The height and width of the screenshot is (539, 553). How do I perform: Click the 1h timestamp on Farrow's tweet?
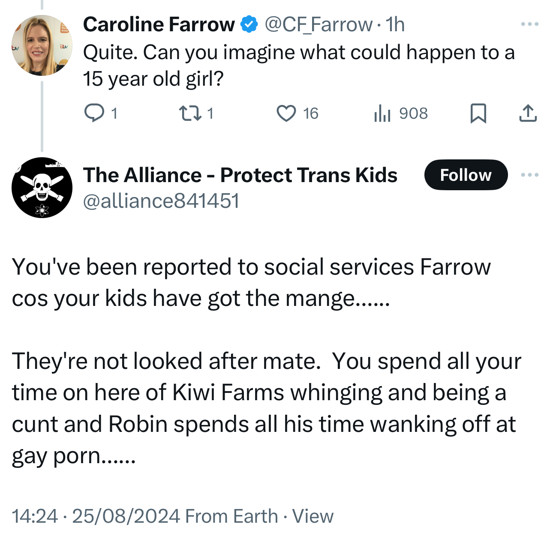[395, 24]
